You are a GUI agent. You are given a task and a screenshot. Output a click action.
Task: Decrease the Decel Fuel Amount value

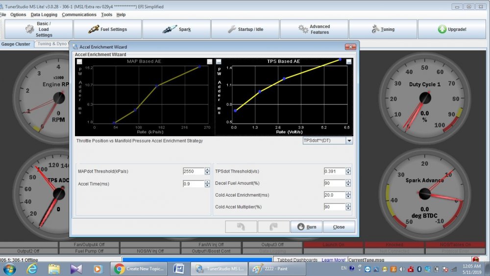(x=348, y=185)
